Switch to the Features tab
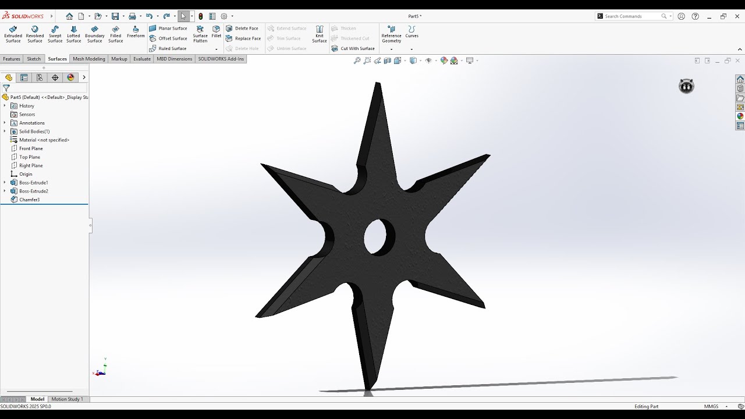The height and width of the screenshot is (419, 745). (12, 59)
